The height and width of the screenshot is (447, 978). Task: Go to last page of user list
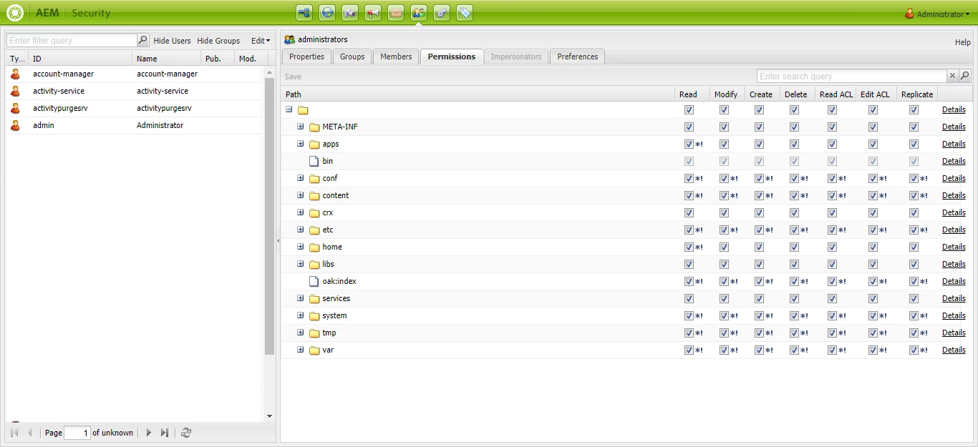coord(165,433)
